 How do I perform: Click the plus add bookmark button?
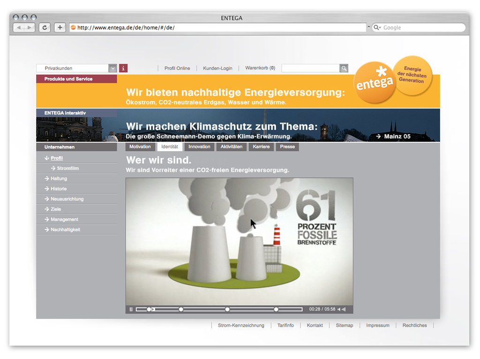(60, 28)
